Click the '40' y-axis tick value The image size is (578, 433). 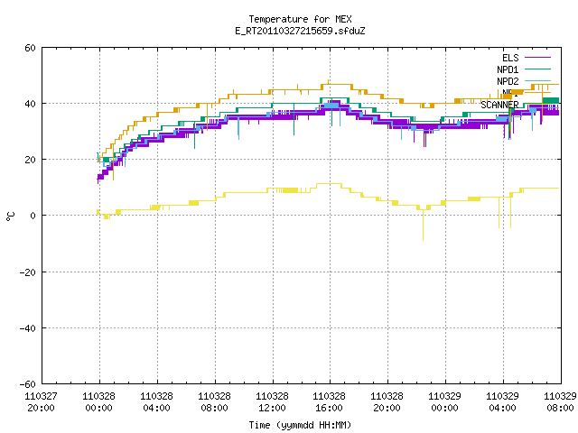pos(30,104)
